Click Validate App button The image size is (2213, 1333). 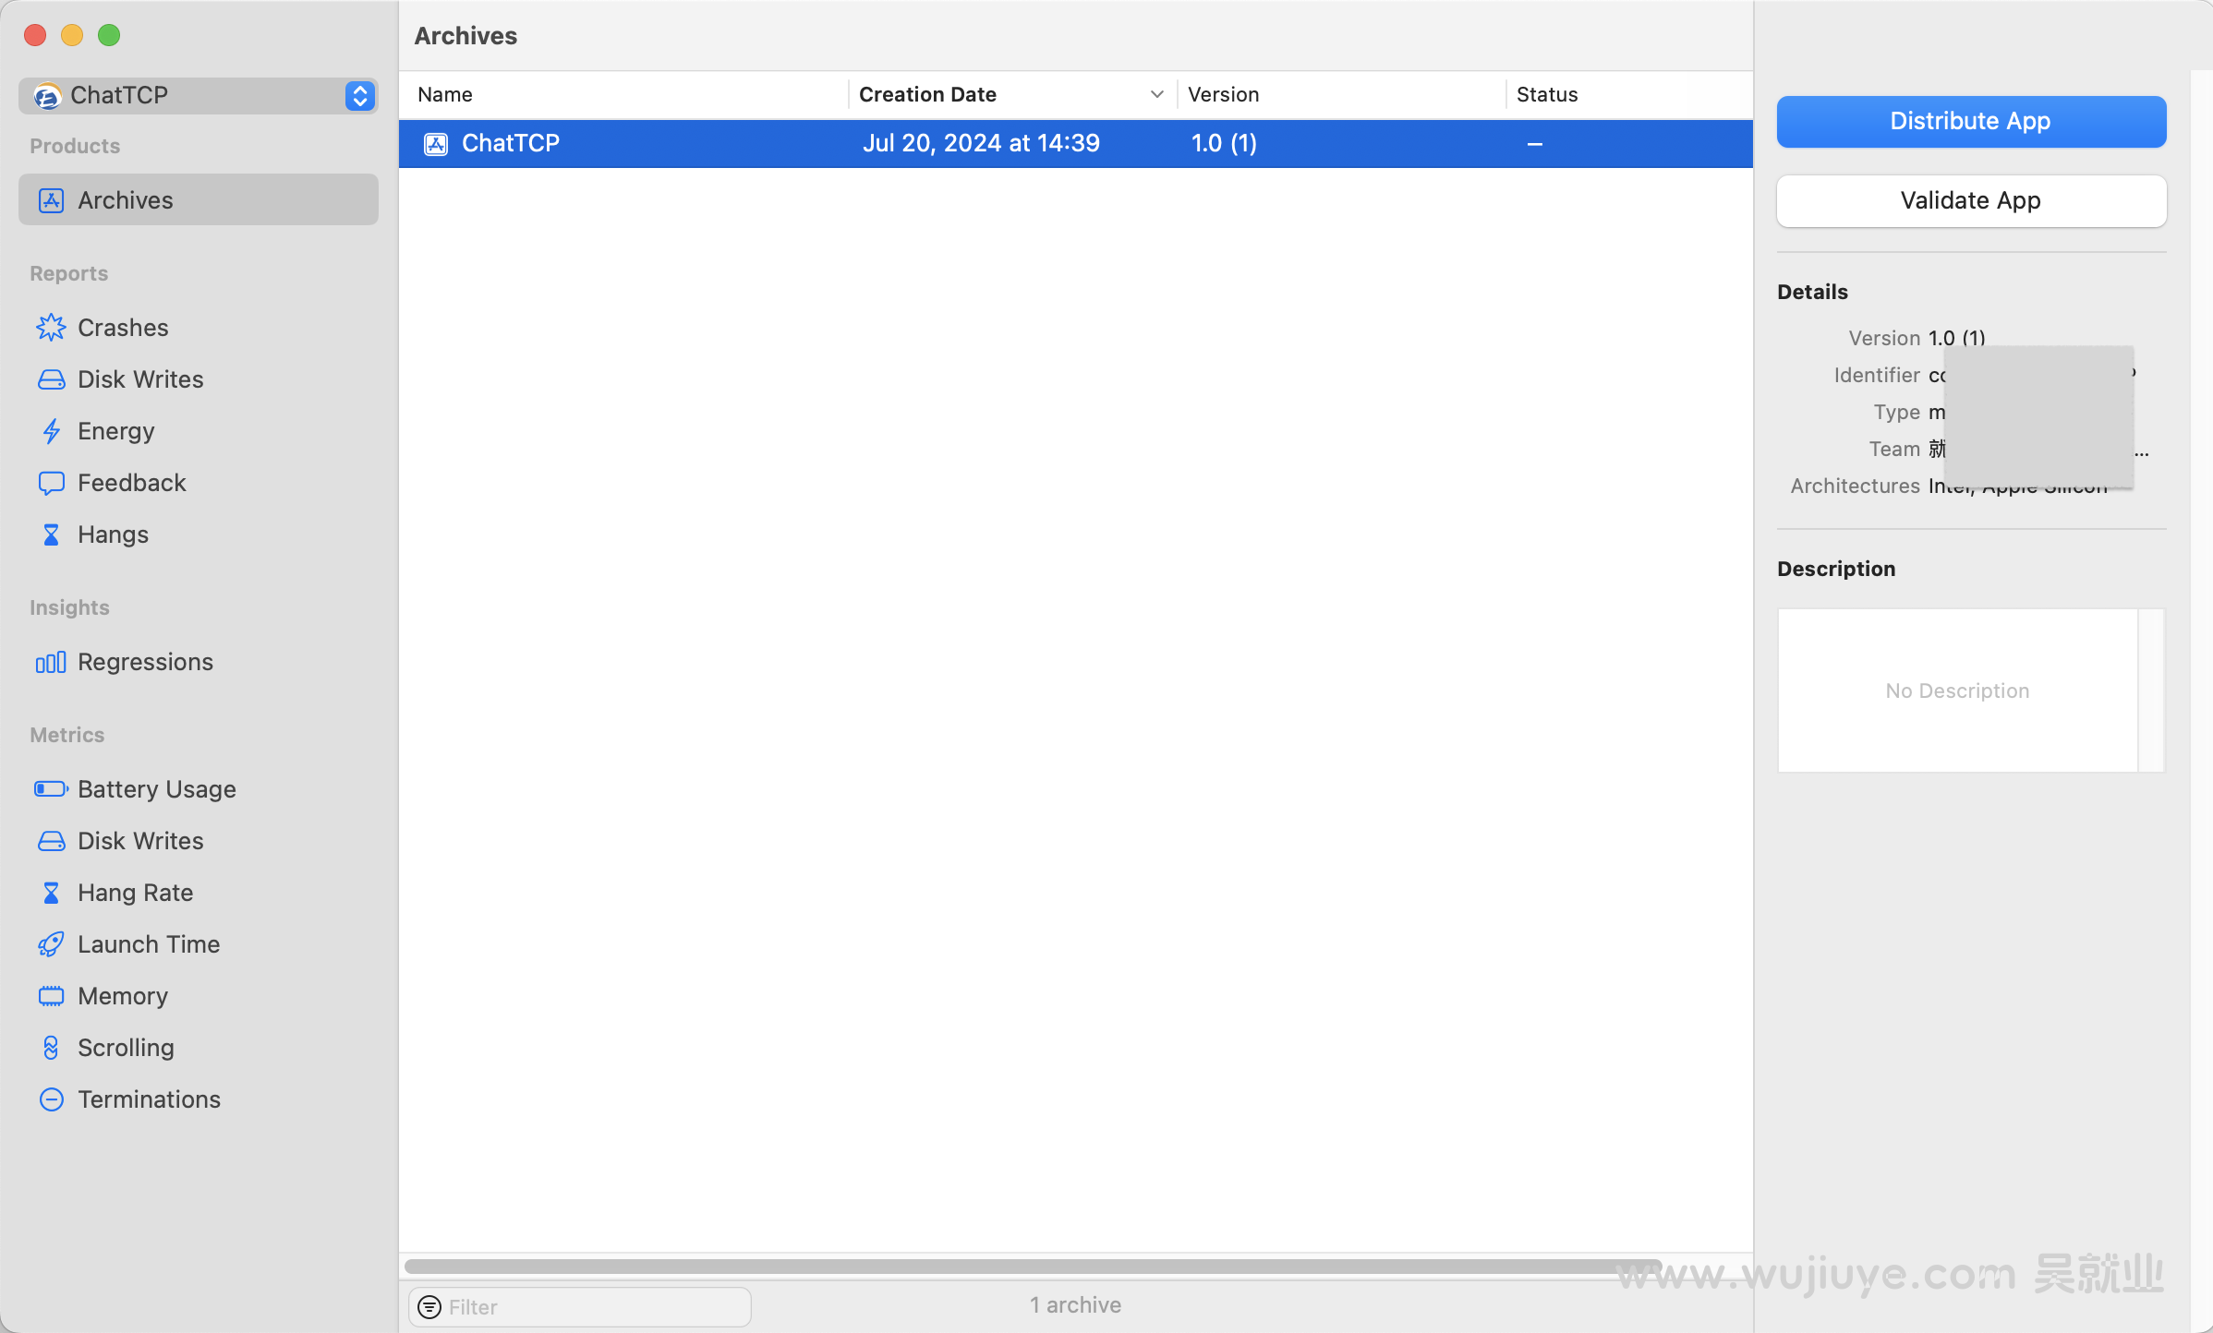coord(1971,199)
